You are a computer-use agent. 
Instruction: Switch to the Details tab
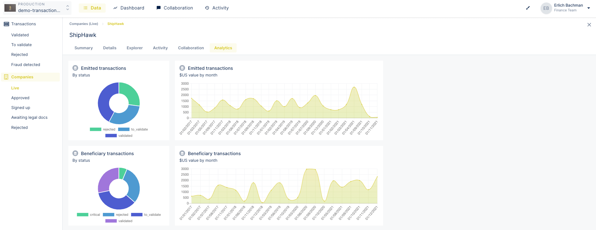point(110,48)
